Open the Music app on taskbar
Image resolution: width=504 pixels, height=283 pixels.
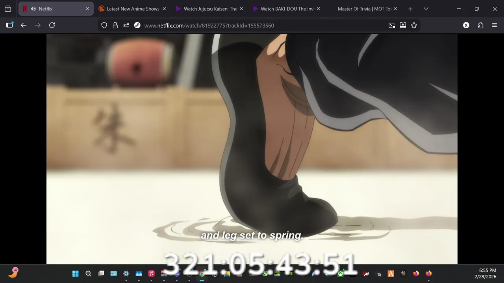[x=151, y=274]
